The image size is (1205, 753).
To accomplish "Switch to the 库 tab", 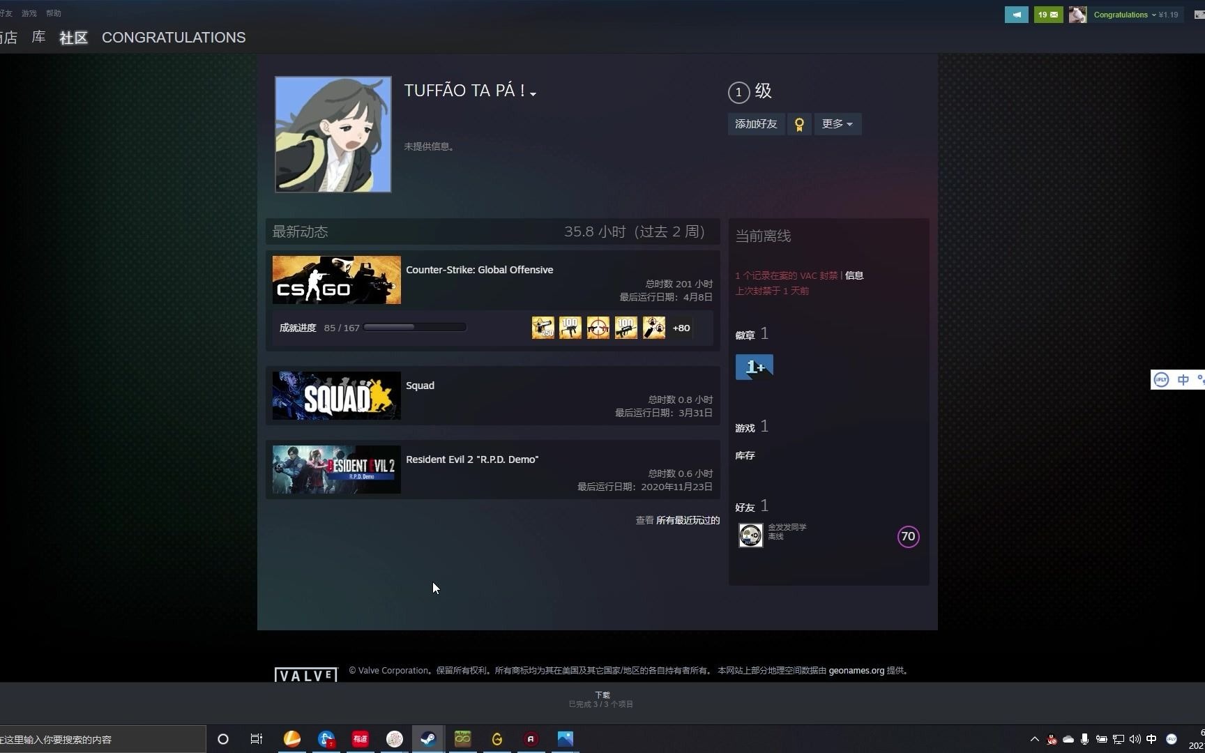I will pos(38,38).
